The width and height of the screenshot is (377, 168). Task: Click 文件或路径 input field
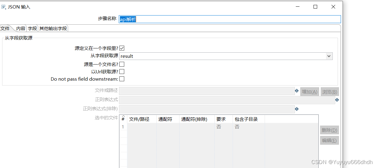tap(207, 91)
